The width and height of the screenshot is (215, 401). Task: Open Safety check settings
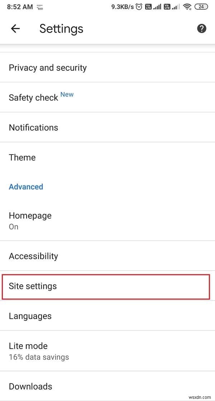(x=33, y=97)
